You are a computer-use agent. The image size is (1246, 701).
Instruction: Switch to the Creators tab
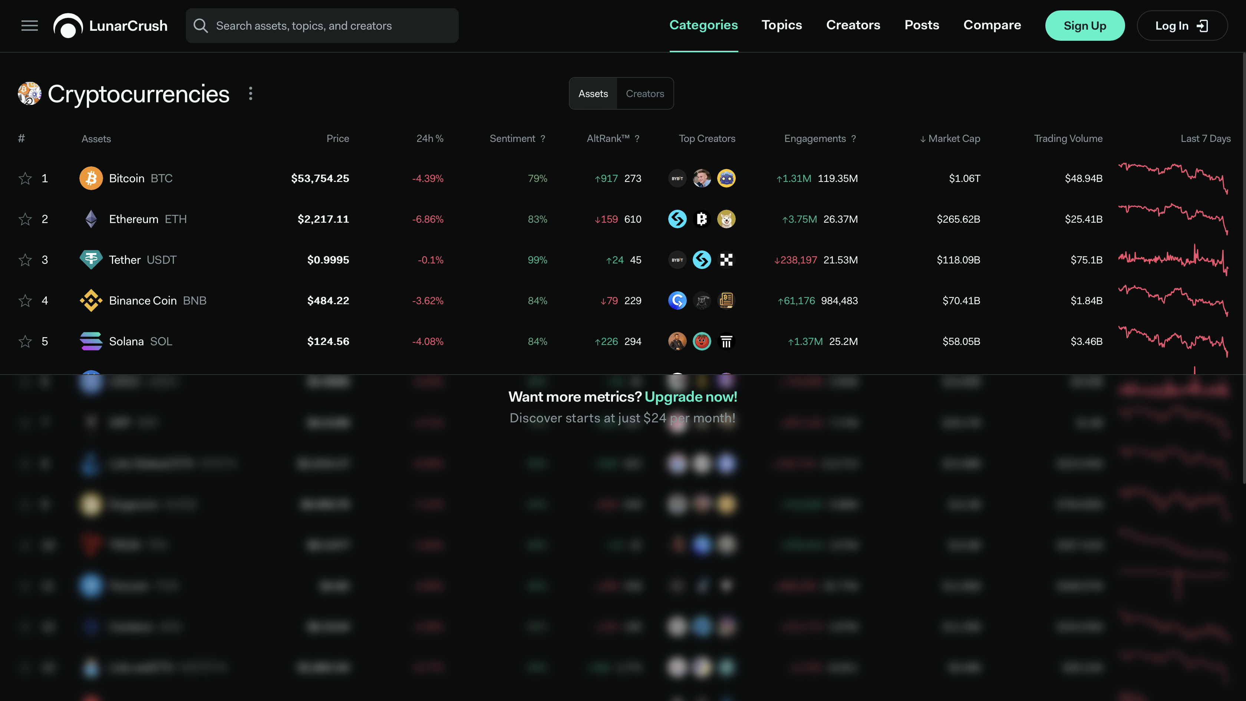pos(645,94)
